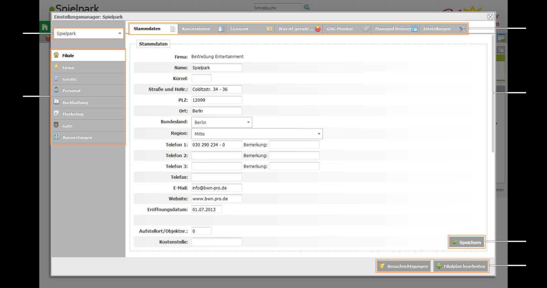Open the Auswertungen grid icon
This screenshot has width=547, height=288.
point(56,137)
